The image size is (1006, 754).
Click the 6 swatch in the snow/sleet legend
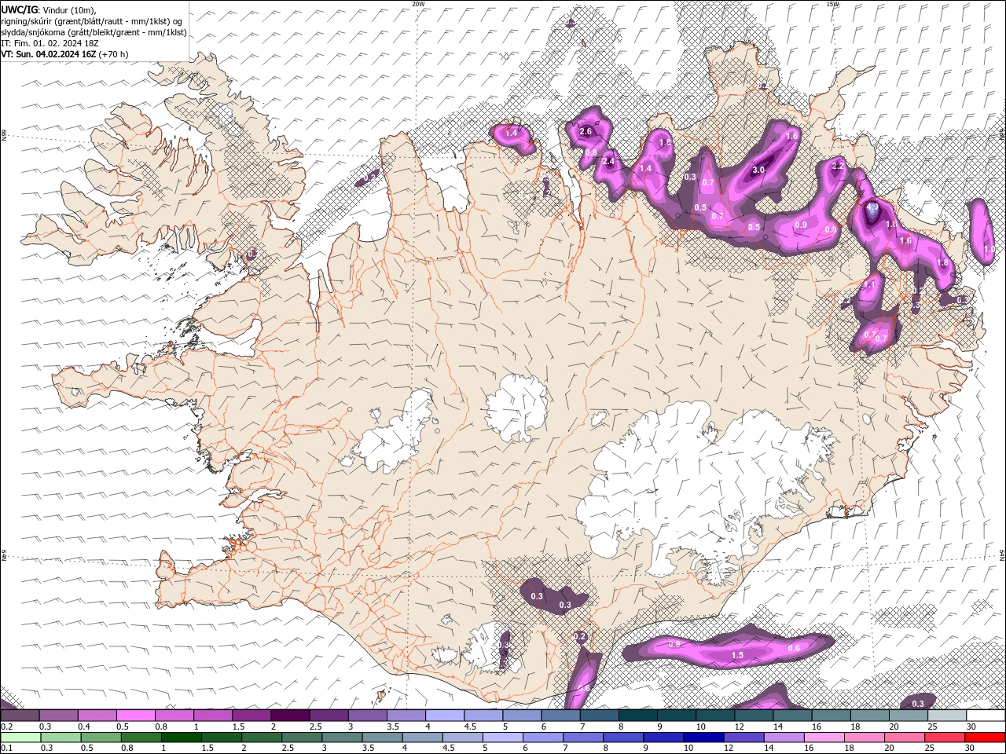point(560,716)
